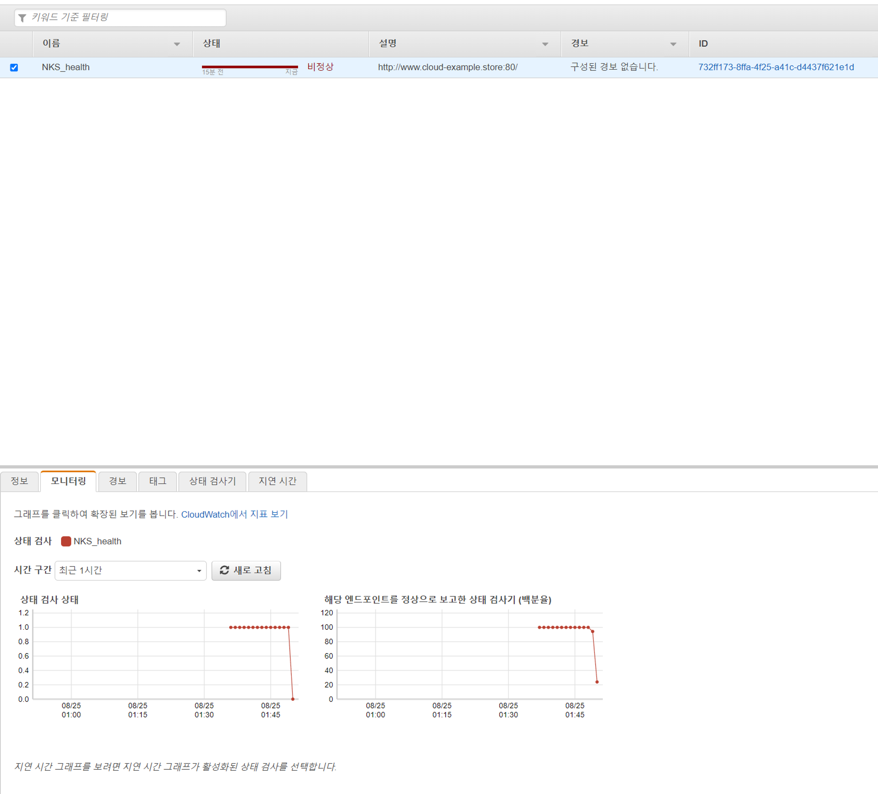Expand the 상태 검사 상태 graph
878x794 pixels.
tap(165, 654)
